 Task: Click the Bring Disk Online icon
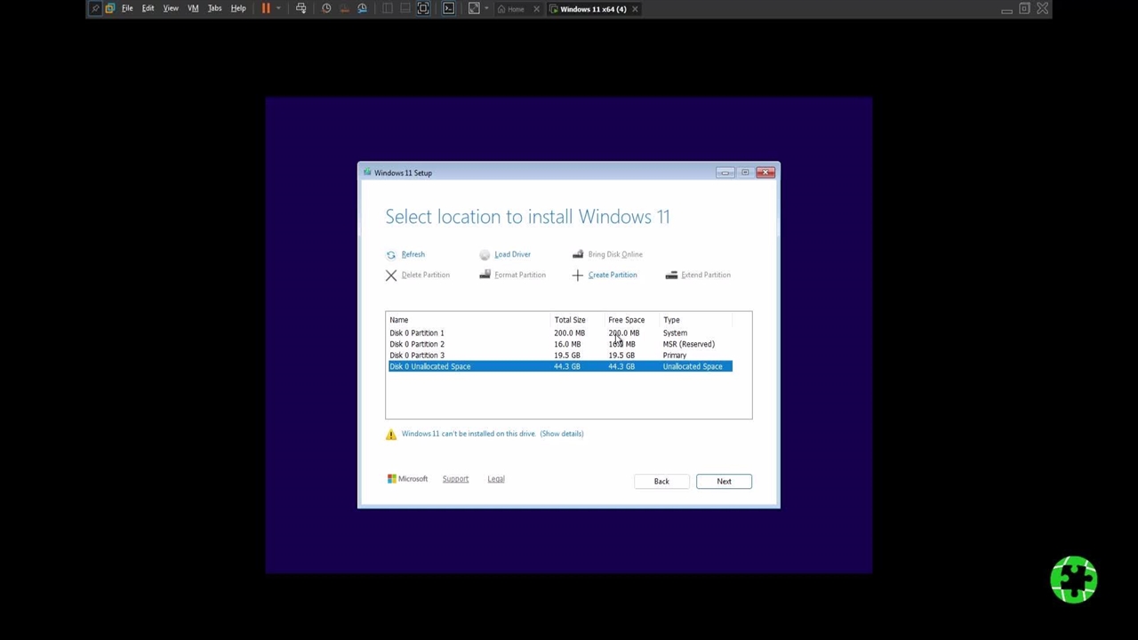point(578,254)
